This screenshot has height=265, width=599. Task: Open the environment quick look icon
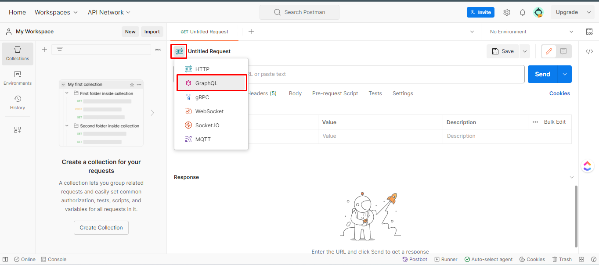pyautogui.click(x=589, y=32)
